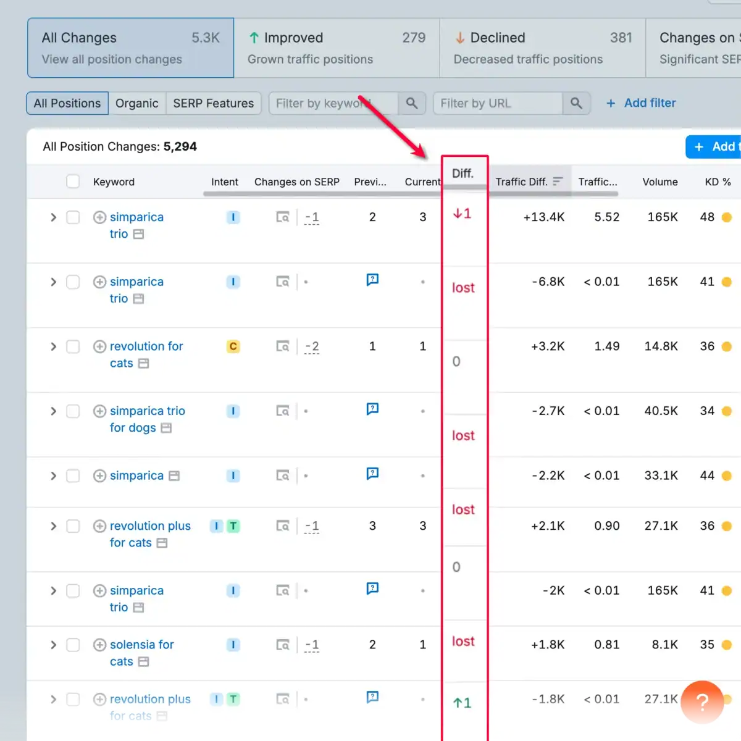Expand the first simparica trio row
This screenshot has width=741, height=741.
coord(53,217)
